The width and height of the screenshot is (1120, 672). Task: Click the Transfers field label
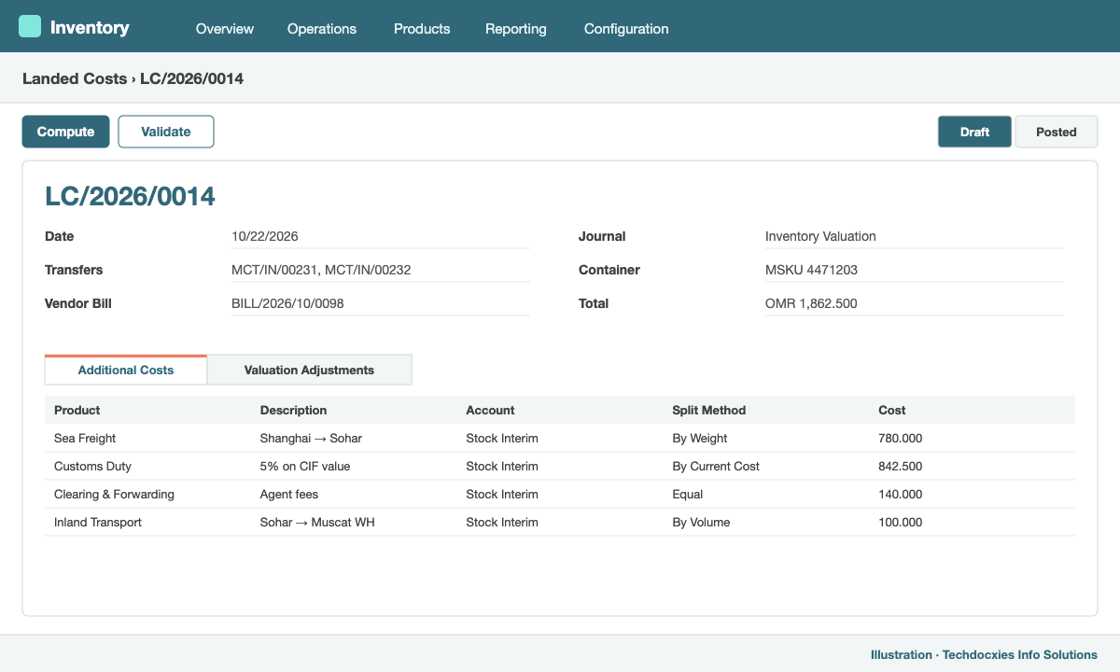pos(74,270)
